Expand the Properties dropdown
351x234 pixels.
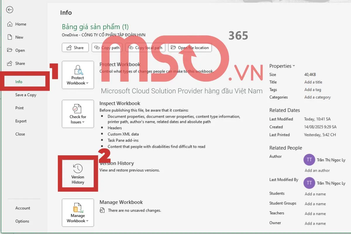tap(282, 66)
